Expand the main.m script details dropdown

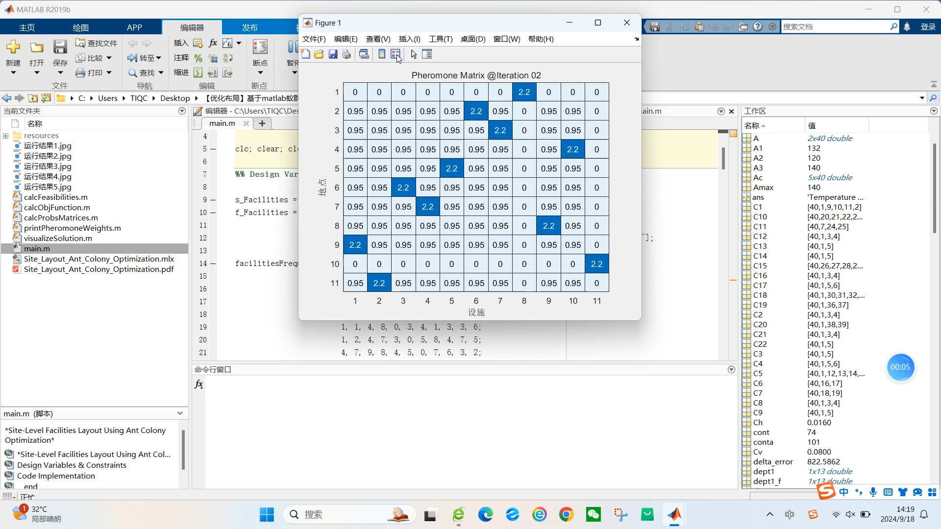180,413
